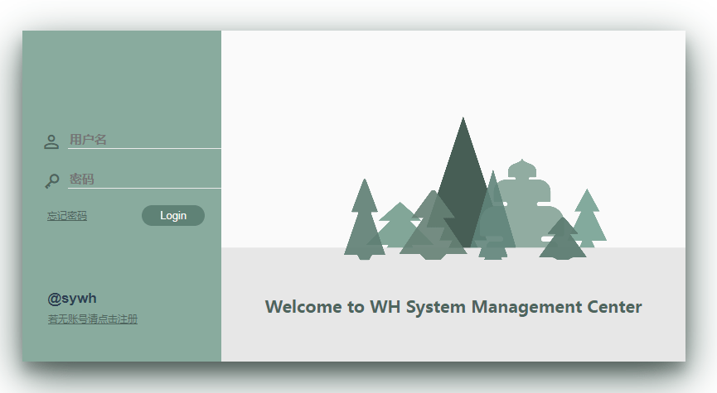Click the leftmost pine tree in illustration
The height and width of the screenshot is (393, 717).
(363, 223)
